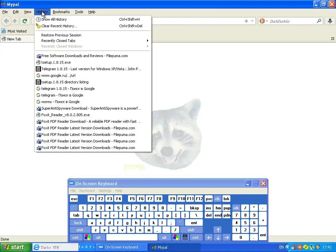Open the Downloads arrow button in toolbar
Viewport: 336px width, 252px height.
tap(330, 21)
